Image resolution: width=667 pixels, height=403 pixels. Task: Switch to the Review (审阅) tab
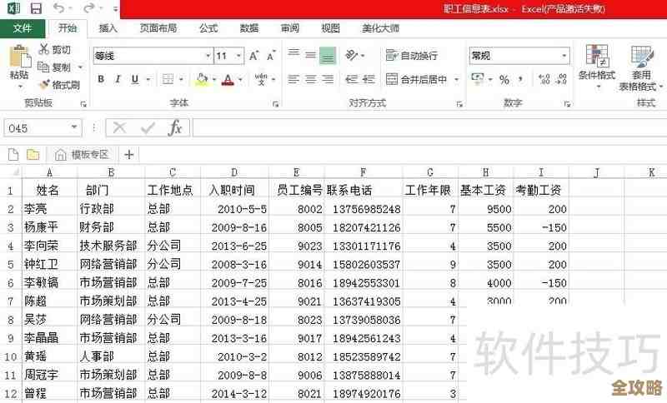click(x=289, y=28)
